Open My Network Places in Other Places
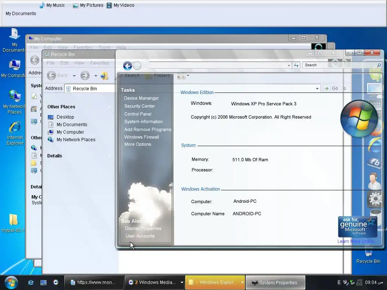The width and height of the screenshot is (387, 290). pyautogui.click(x=71, y=140)
